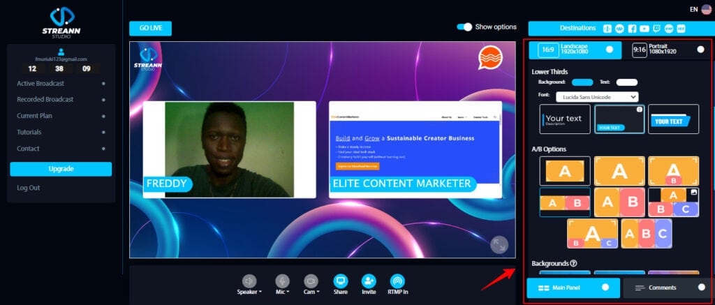Image resolution: width=715 pixels, height=305 pixels.
Task: Open Recorded Broadcast in the sidebar
Action: (45, 99)
